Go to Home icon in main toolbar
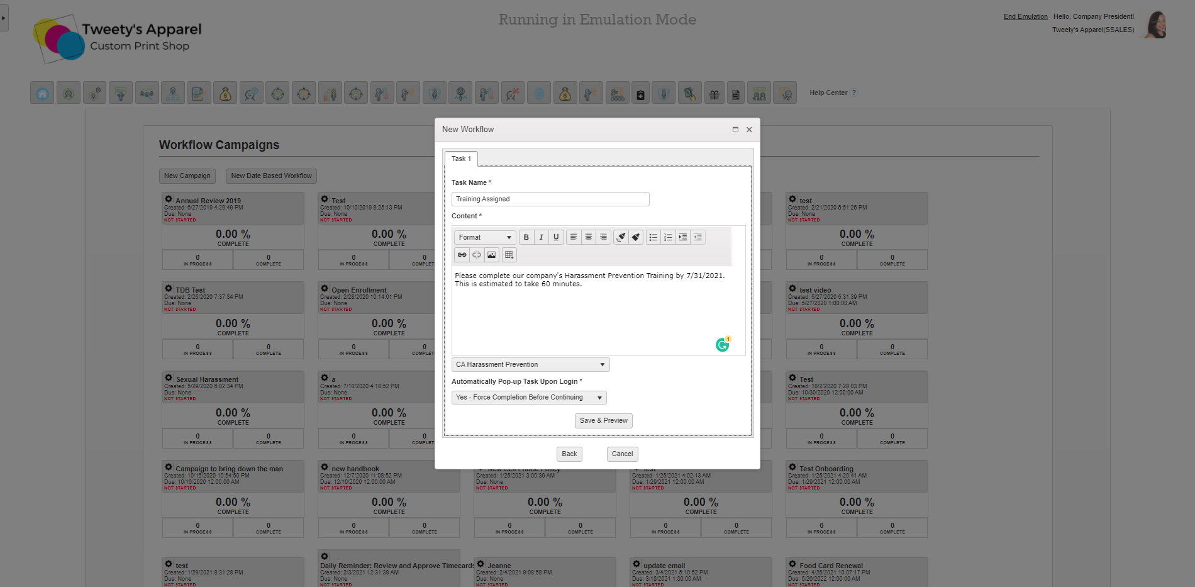 point(42,93)
